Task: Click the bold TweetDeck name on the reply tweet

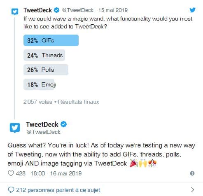Action: pyautogui.click(x=42, y=124)
